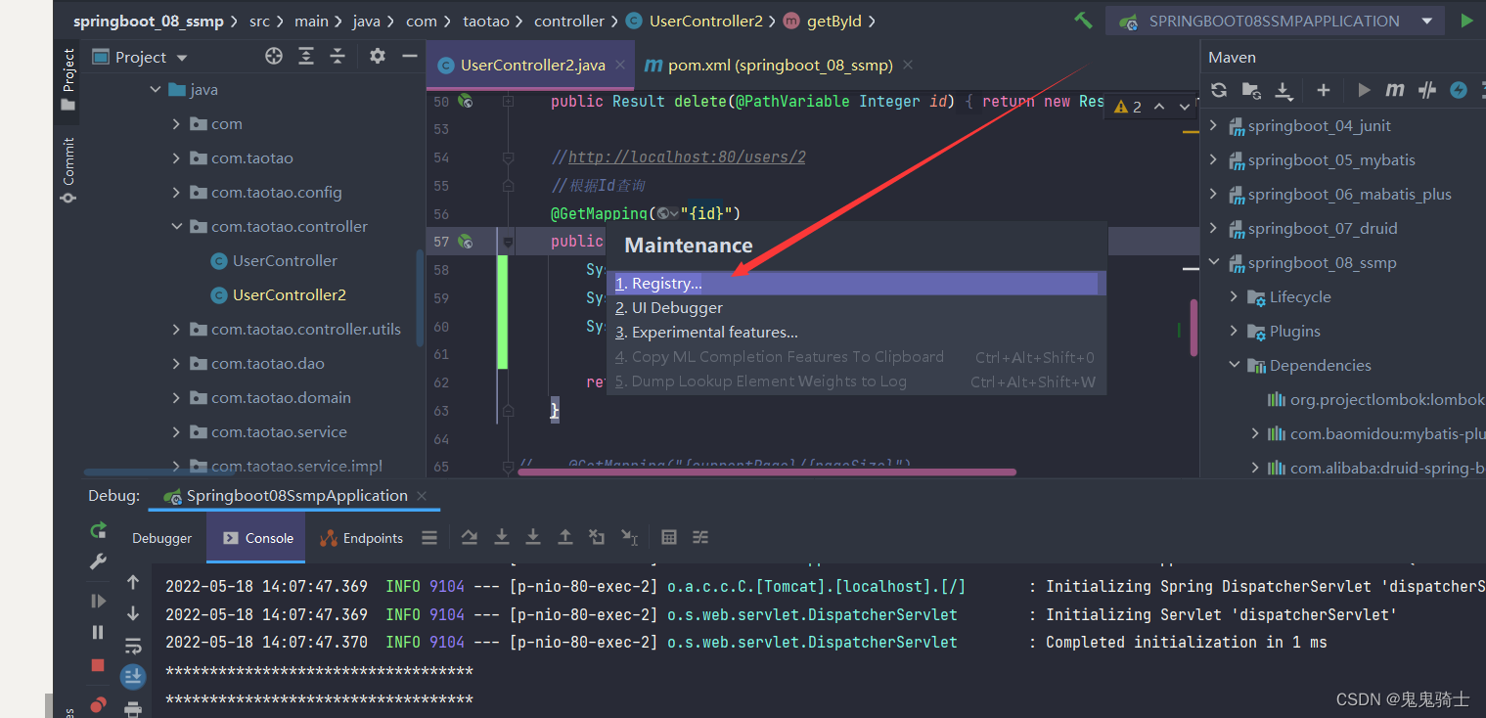Viewport: 1486px width, 718px height.
Task: Close the pom.xml editor tab
Action: [x=908, y=65]
